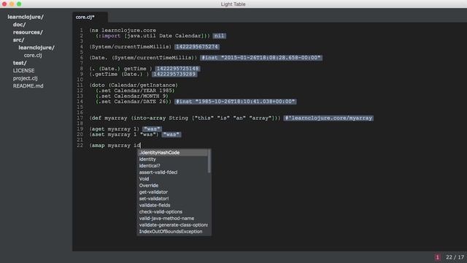Image resolution: width=467 pixels, height=263 pixels.
Task: Click inline result 1422295725148
Action: tap(177, 69)
